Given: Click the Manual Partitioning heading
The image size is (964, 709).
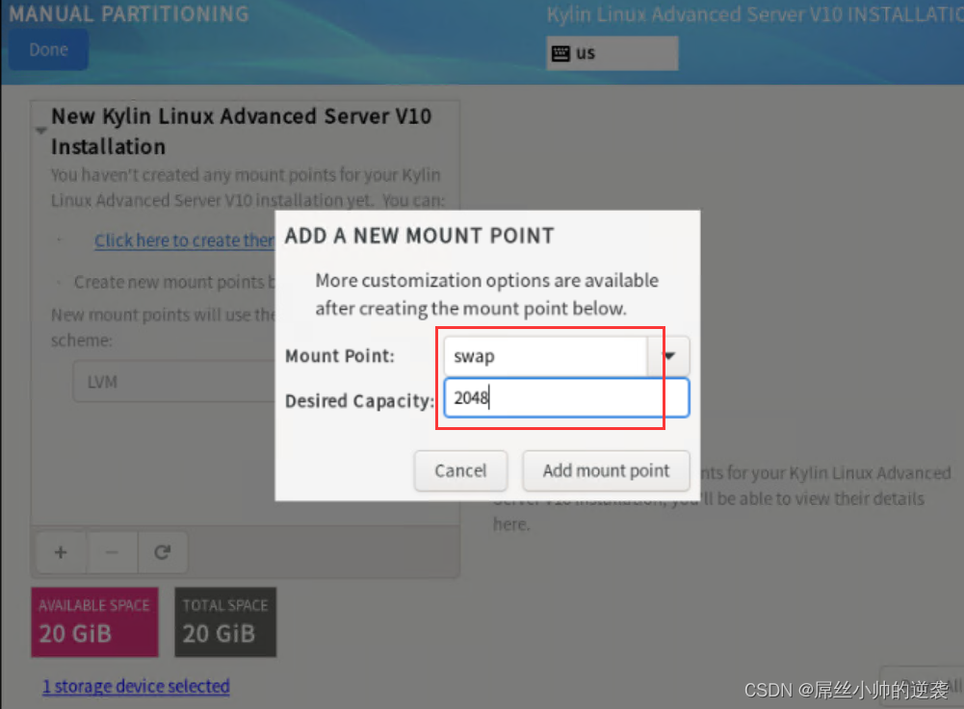Looking at the screenshot, I should click(x=129, y=14).
